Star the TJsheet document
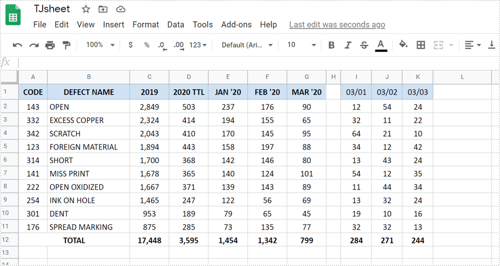The width and height of the screenshot is (500, 266). [86, 9]
